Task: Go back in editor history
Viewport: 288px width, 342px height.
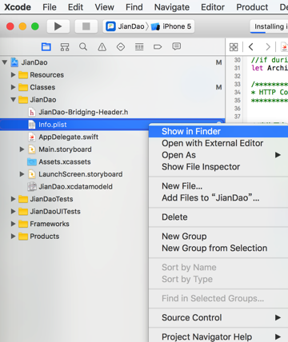Action: 250,47
